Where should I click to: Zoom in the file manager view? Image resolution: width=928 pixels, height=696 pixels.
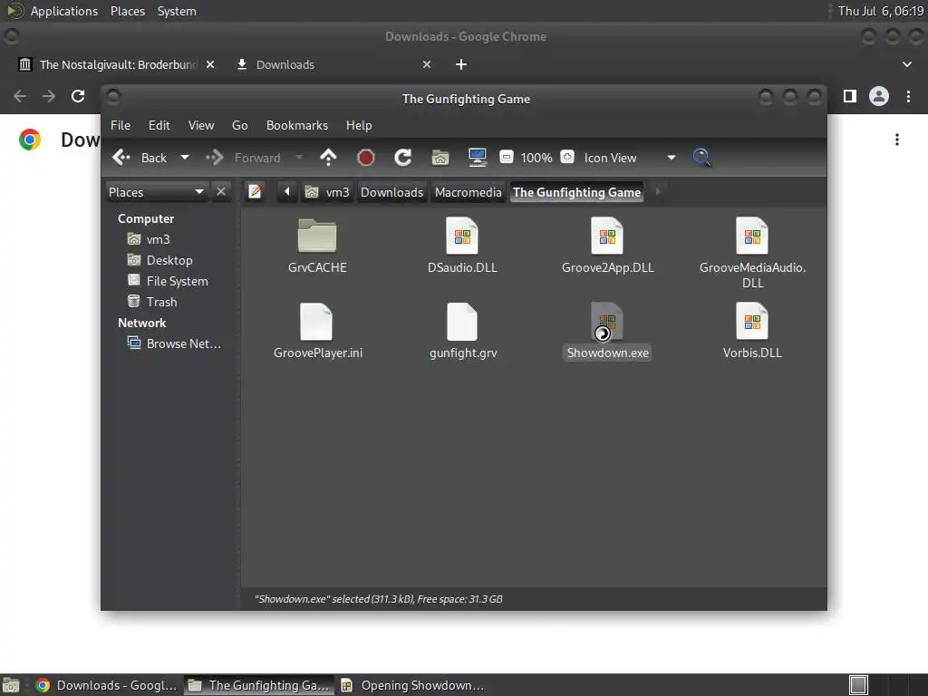point(567,157)
